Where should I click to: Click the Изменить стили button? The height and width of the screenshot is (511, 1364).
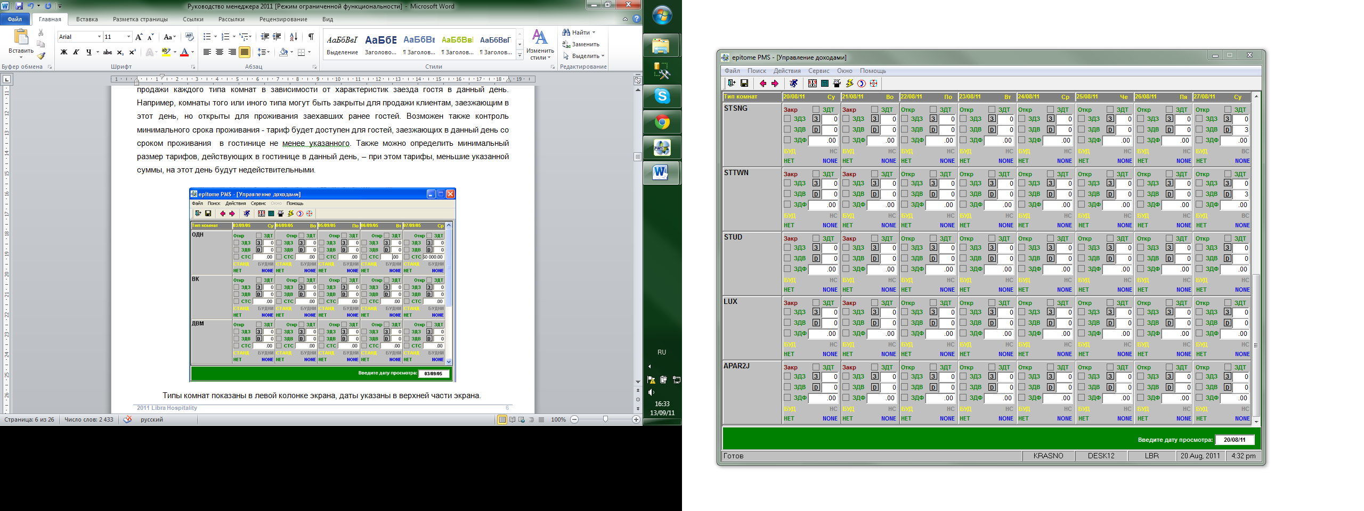coord(540,45)
